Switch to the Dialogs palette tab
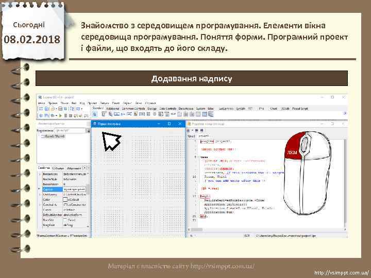The width and height of the screenshot is (371, 278). tap(152, 109)
